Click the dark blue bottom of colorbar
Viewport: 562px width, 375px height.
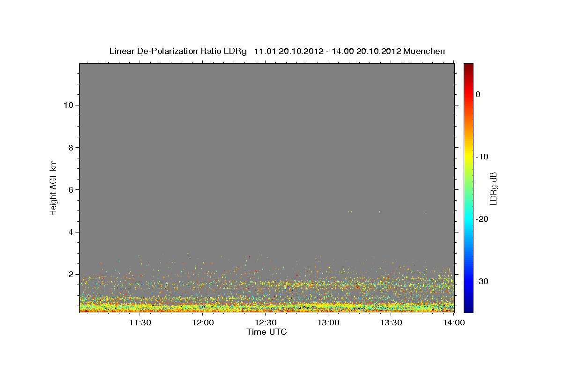pos(468,309)
